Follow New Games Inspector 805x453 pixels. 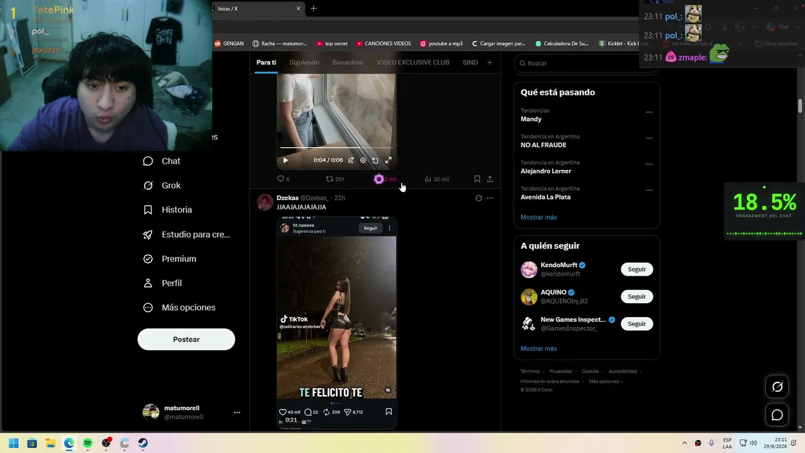(636, 323)
